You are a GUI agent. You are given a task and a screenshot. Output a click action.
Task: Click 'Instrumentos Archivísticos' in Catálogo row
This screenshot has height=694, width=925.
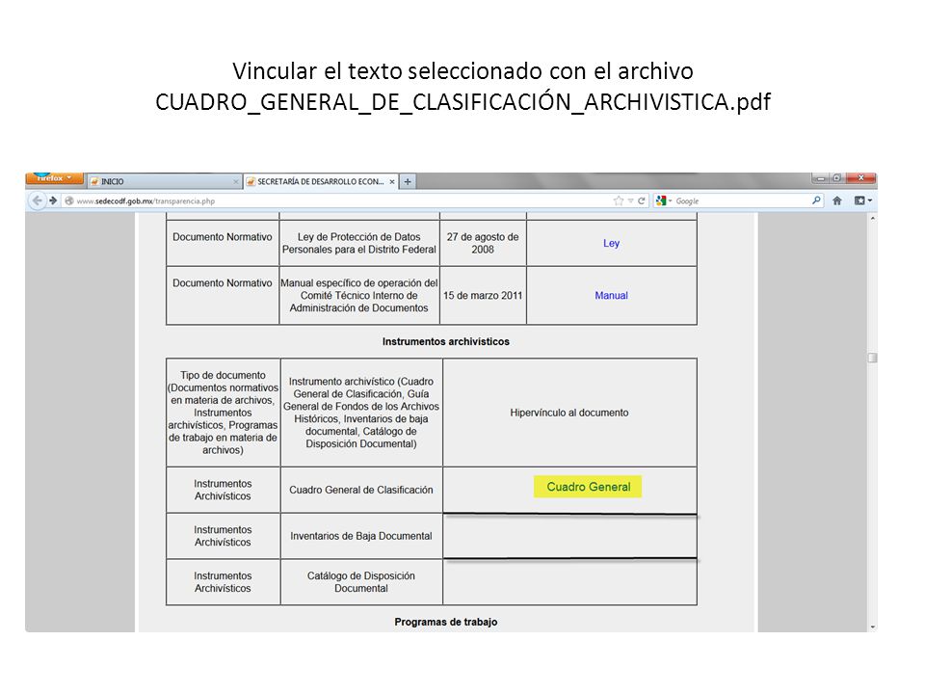point(223,582)
